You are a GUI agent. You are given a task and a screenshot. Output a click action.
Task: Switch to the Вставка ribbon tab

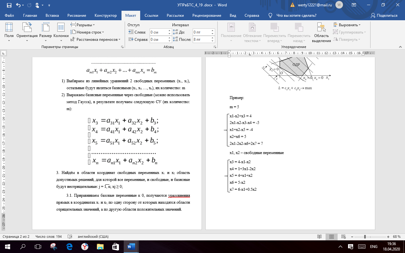coord(52,15)
